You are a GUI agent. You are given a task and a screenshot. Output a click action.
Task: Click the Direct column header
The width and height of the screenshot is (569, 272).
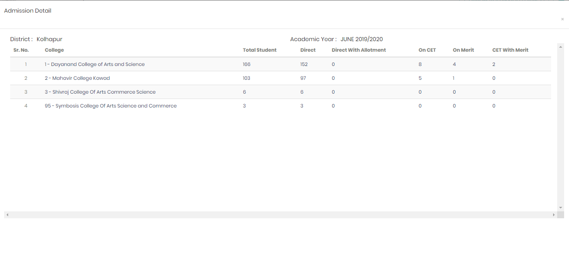click(x=308, y=50)
